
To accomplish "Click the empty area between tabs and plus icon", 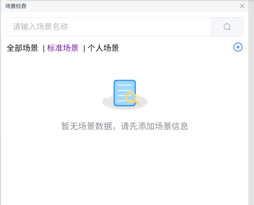I will click(176, 48).
